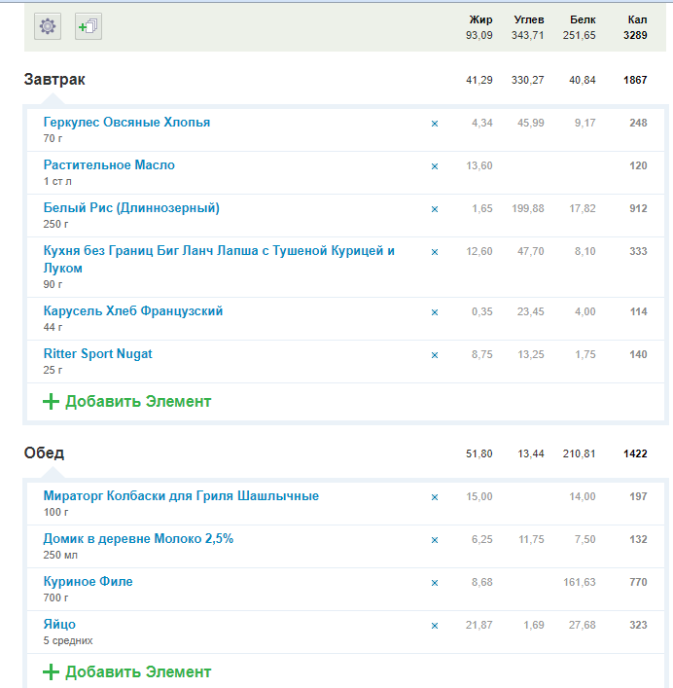Image resolution: width=673 pixels, height=688 pixels.
Task: Open Мираторг Колбаски для Гриля link
Action: pyautogui.click(x=181, y=496)
